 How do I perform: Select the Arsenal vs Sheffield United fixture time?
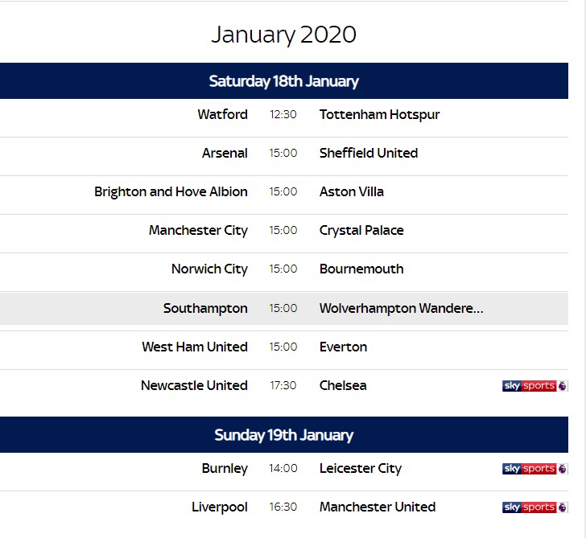click(283, 153)
